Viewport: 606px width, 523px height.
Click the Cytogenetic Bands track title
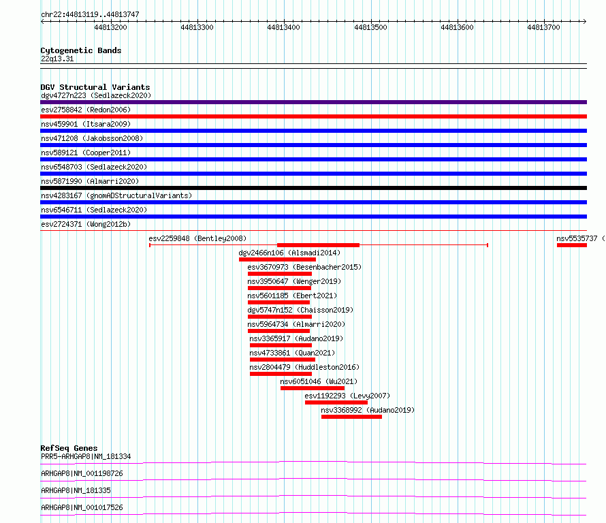point(81,50)
